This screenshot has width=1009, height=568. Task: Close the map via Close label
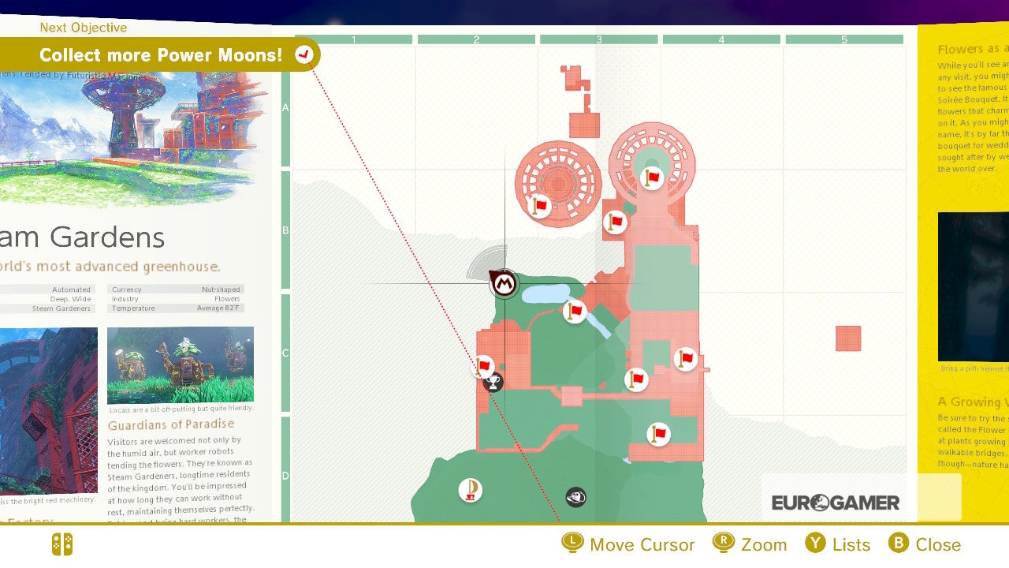tap(938, 544)
